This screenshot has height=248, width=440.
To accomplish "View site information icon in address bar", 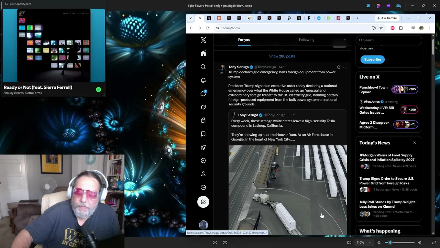I will (218, 28).
